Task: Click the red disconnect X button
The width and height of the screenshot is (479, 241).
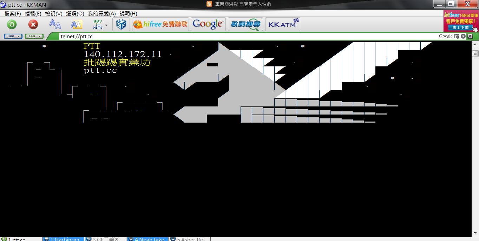Action: [x=33, y=24]
